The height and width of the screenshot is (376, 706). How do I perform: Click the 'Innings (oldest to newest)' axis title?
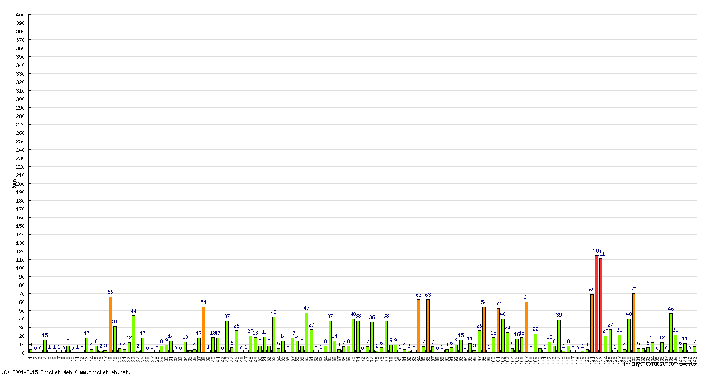(659, 363)
